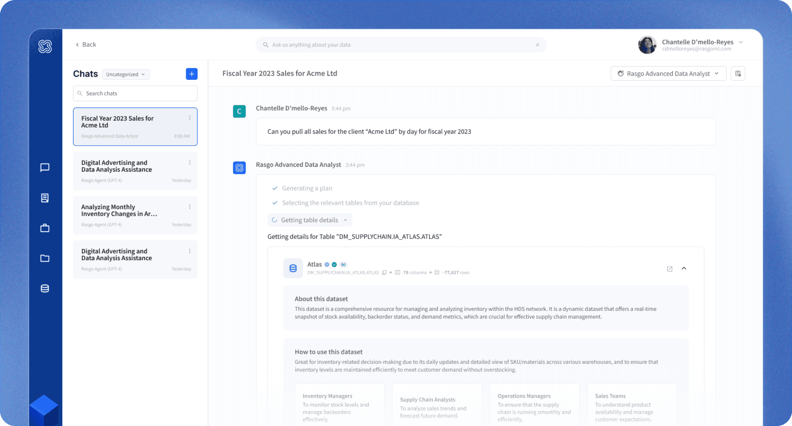The height and width of the screenshot is (426, 792).
Task: Collapse the Atlas dataset card
Action: 684,268
